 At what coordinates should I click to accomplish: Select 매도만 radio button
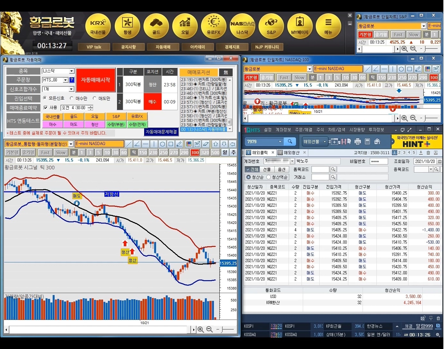[95, 98]
